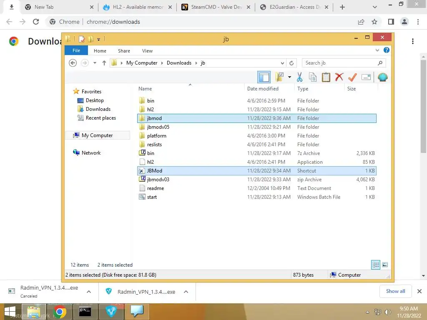Click the clipboard Paste icon
This screenshot has width=427, height=320.
pos(326,77)
